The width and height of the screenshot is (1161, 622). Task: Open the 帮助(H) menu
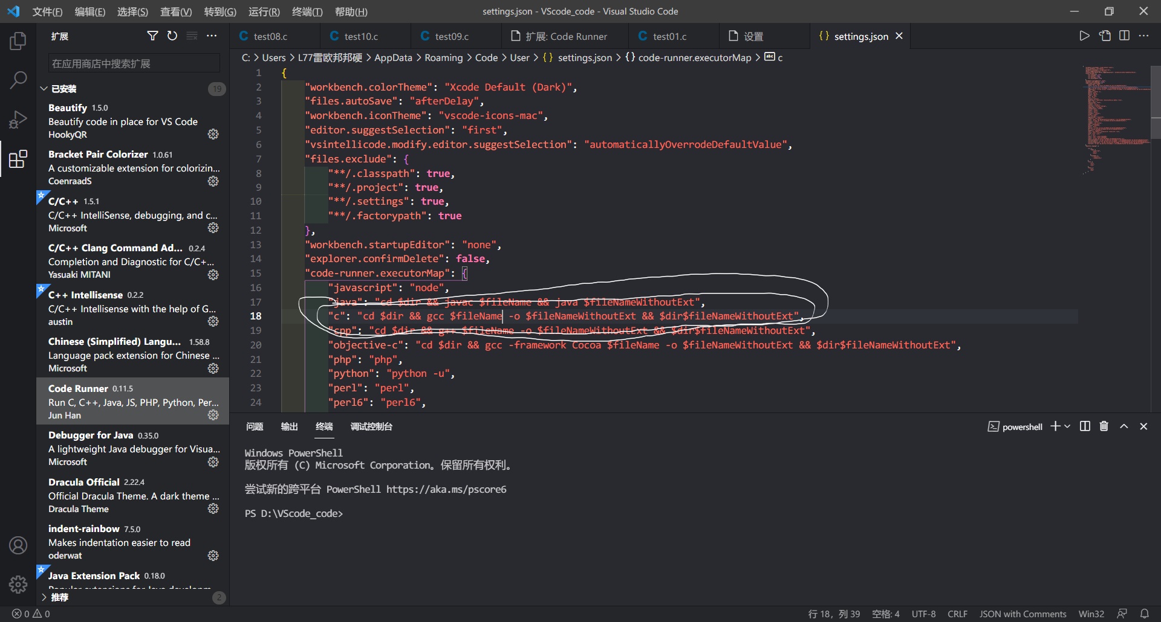click(x=351, y=11)
